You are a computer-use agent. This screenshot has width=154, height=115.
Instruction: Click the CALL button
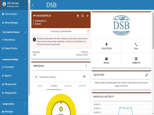(136, 46)
